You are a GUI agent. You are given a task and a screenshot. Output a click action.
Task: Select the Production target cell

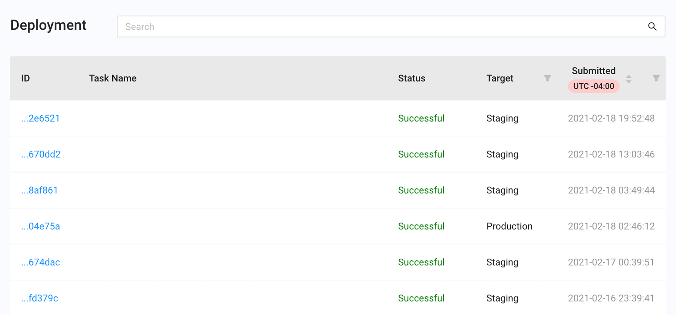coord(509,226)
